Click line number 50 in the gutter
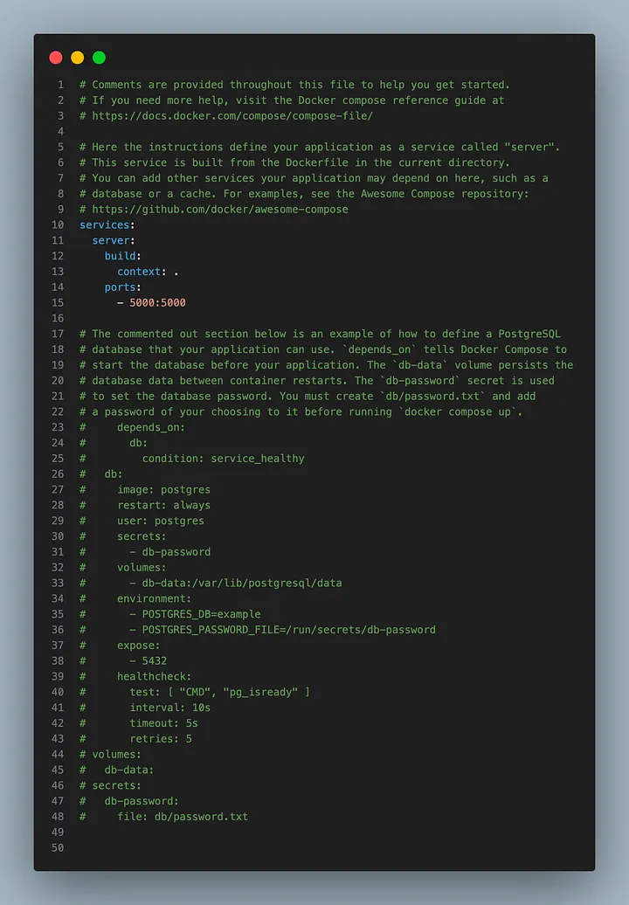This screenshot has width=629, height=905. click(58, 848)
